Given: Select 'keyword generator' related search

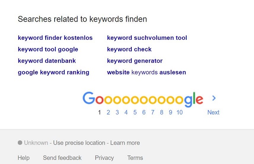Looking at the screenshot, I should 135,61.
